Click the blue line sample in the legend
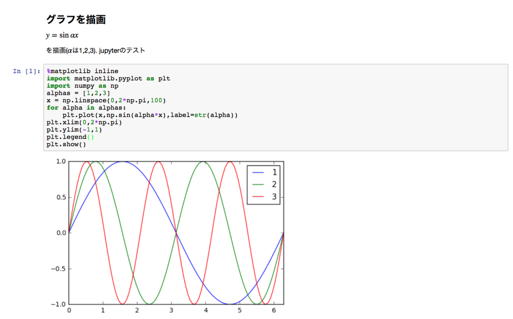513x319 pixels. point(258,172)
